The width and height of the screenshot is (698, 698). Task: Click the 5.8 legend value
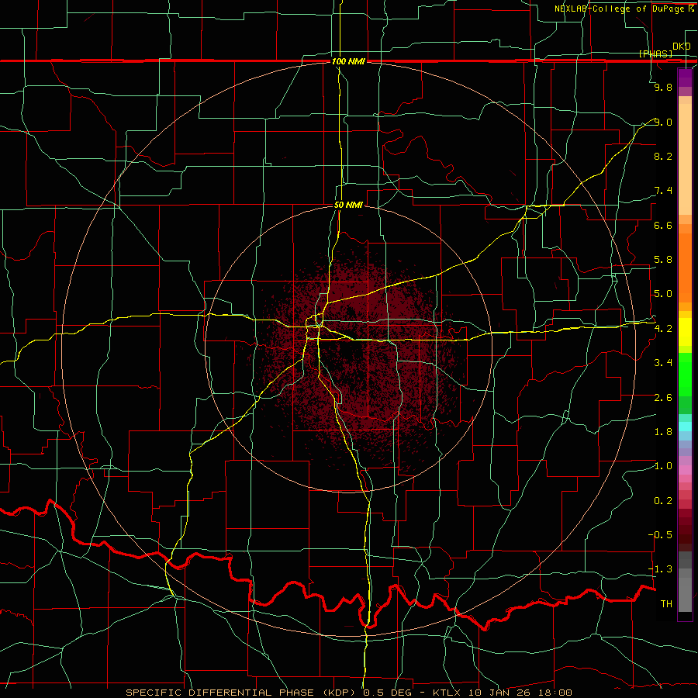(x=663, y=260)
